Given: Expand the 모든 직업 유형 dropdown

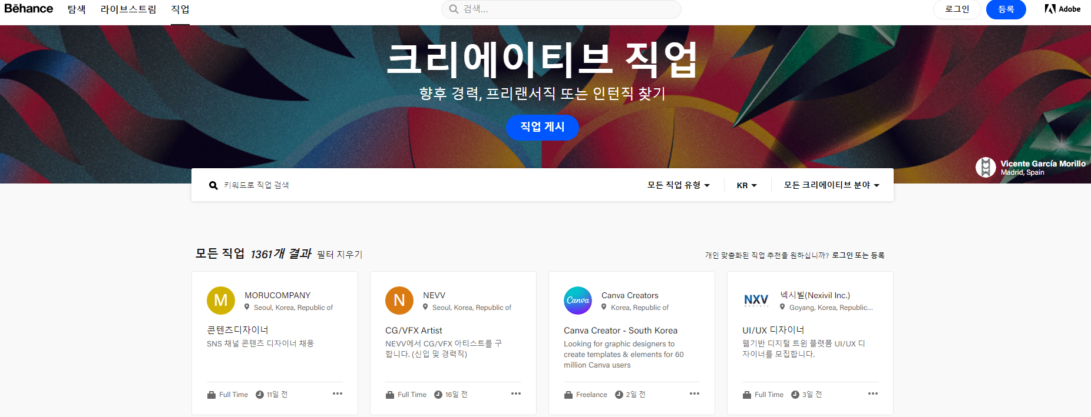Looking at the screenshot, I should click(679, 185).
